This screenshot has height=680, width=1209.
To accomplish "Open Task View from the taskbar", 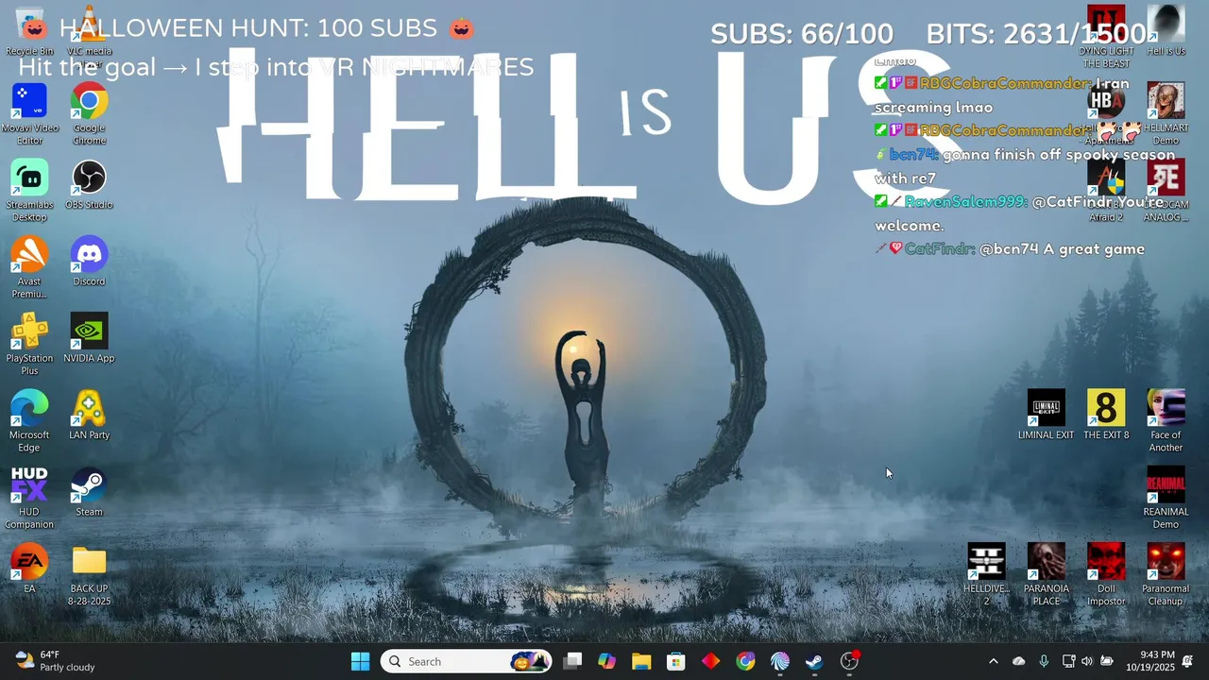I will pyautogui.click(x=572, y=661).
